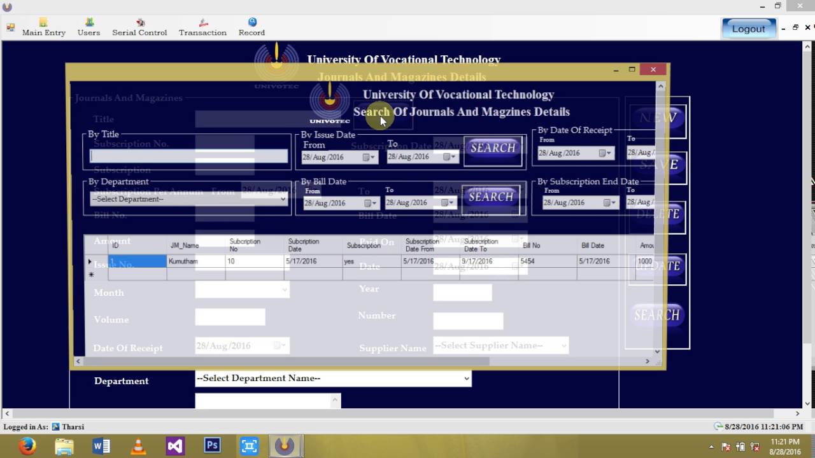Open the taskbar clock showing 11:21 PM
The height and width of the screenshot is (458, 815).
click(x=784, y=447)
